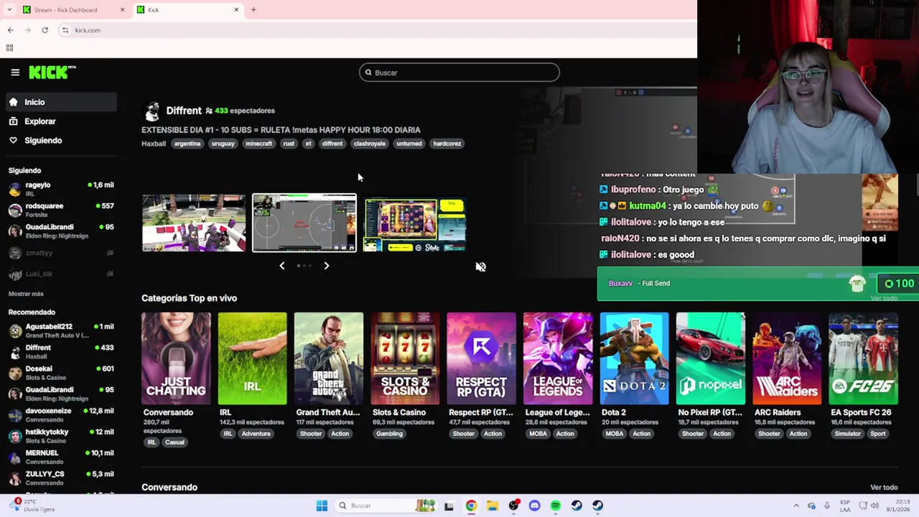Open a new browser tab
Screen dimensions: 919x517
253,10
